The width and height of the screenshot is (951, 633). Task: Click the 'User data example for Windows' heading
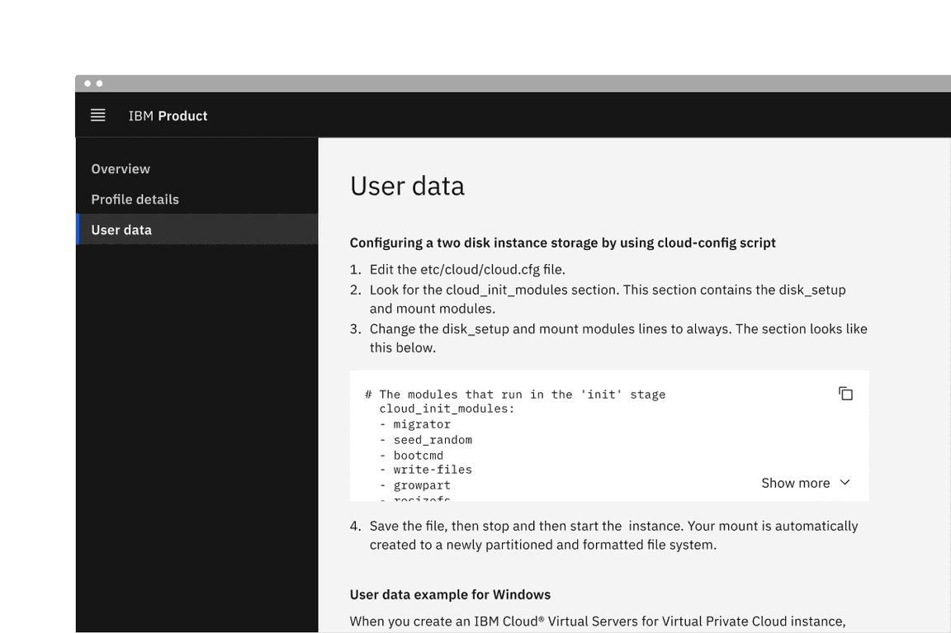click(x=450, y=594)
